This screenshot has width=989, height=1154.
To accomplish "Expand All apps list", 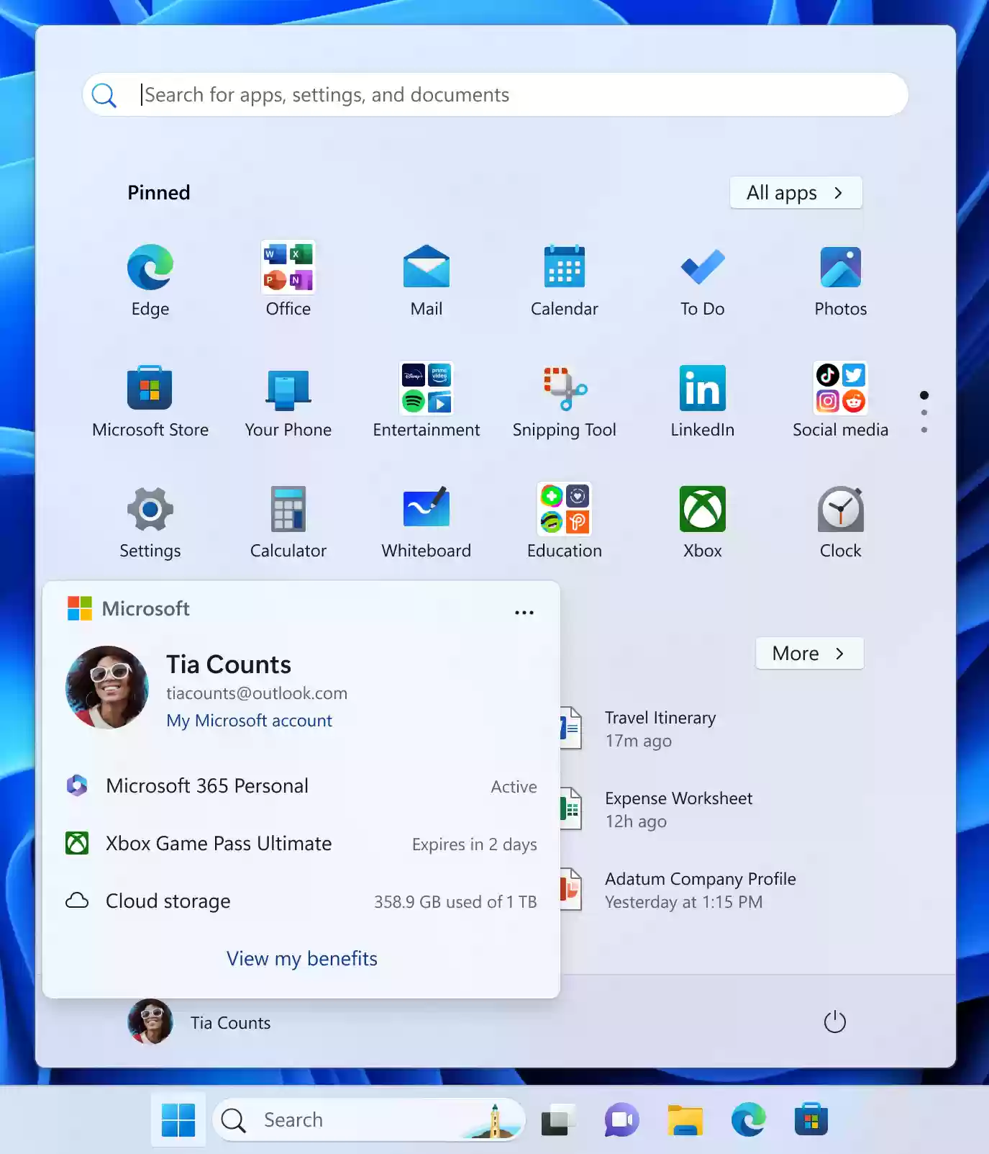I will point(795,193).
